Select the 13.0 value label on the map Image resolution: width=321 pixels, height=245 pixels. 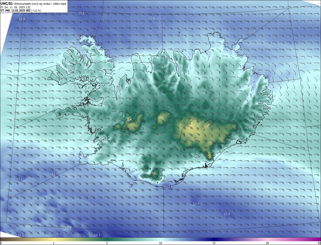[x=22, y=19]
